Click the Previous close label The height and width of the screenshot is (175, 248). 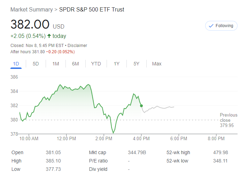[x=228, y=117]
